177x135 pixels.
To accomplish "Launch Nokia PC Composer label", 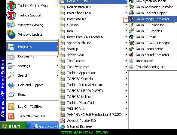I will pyautogui.click(x=150, y=25).
